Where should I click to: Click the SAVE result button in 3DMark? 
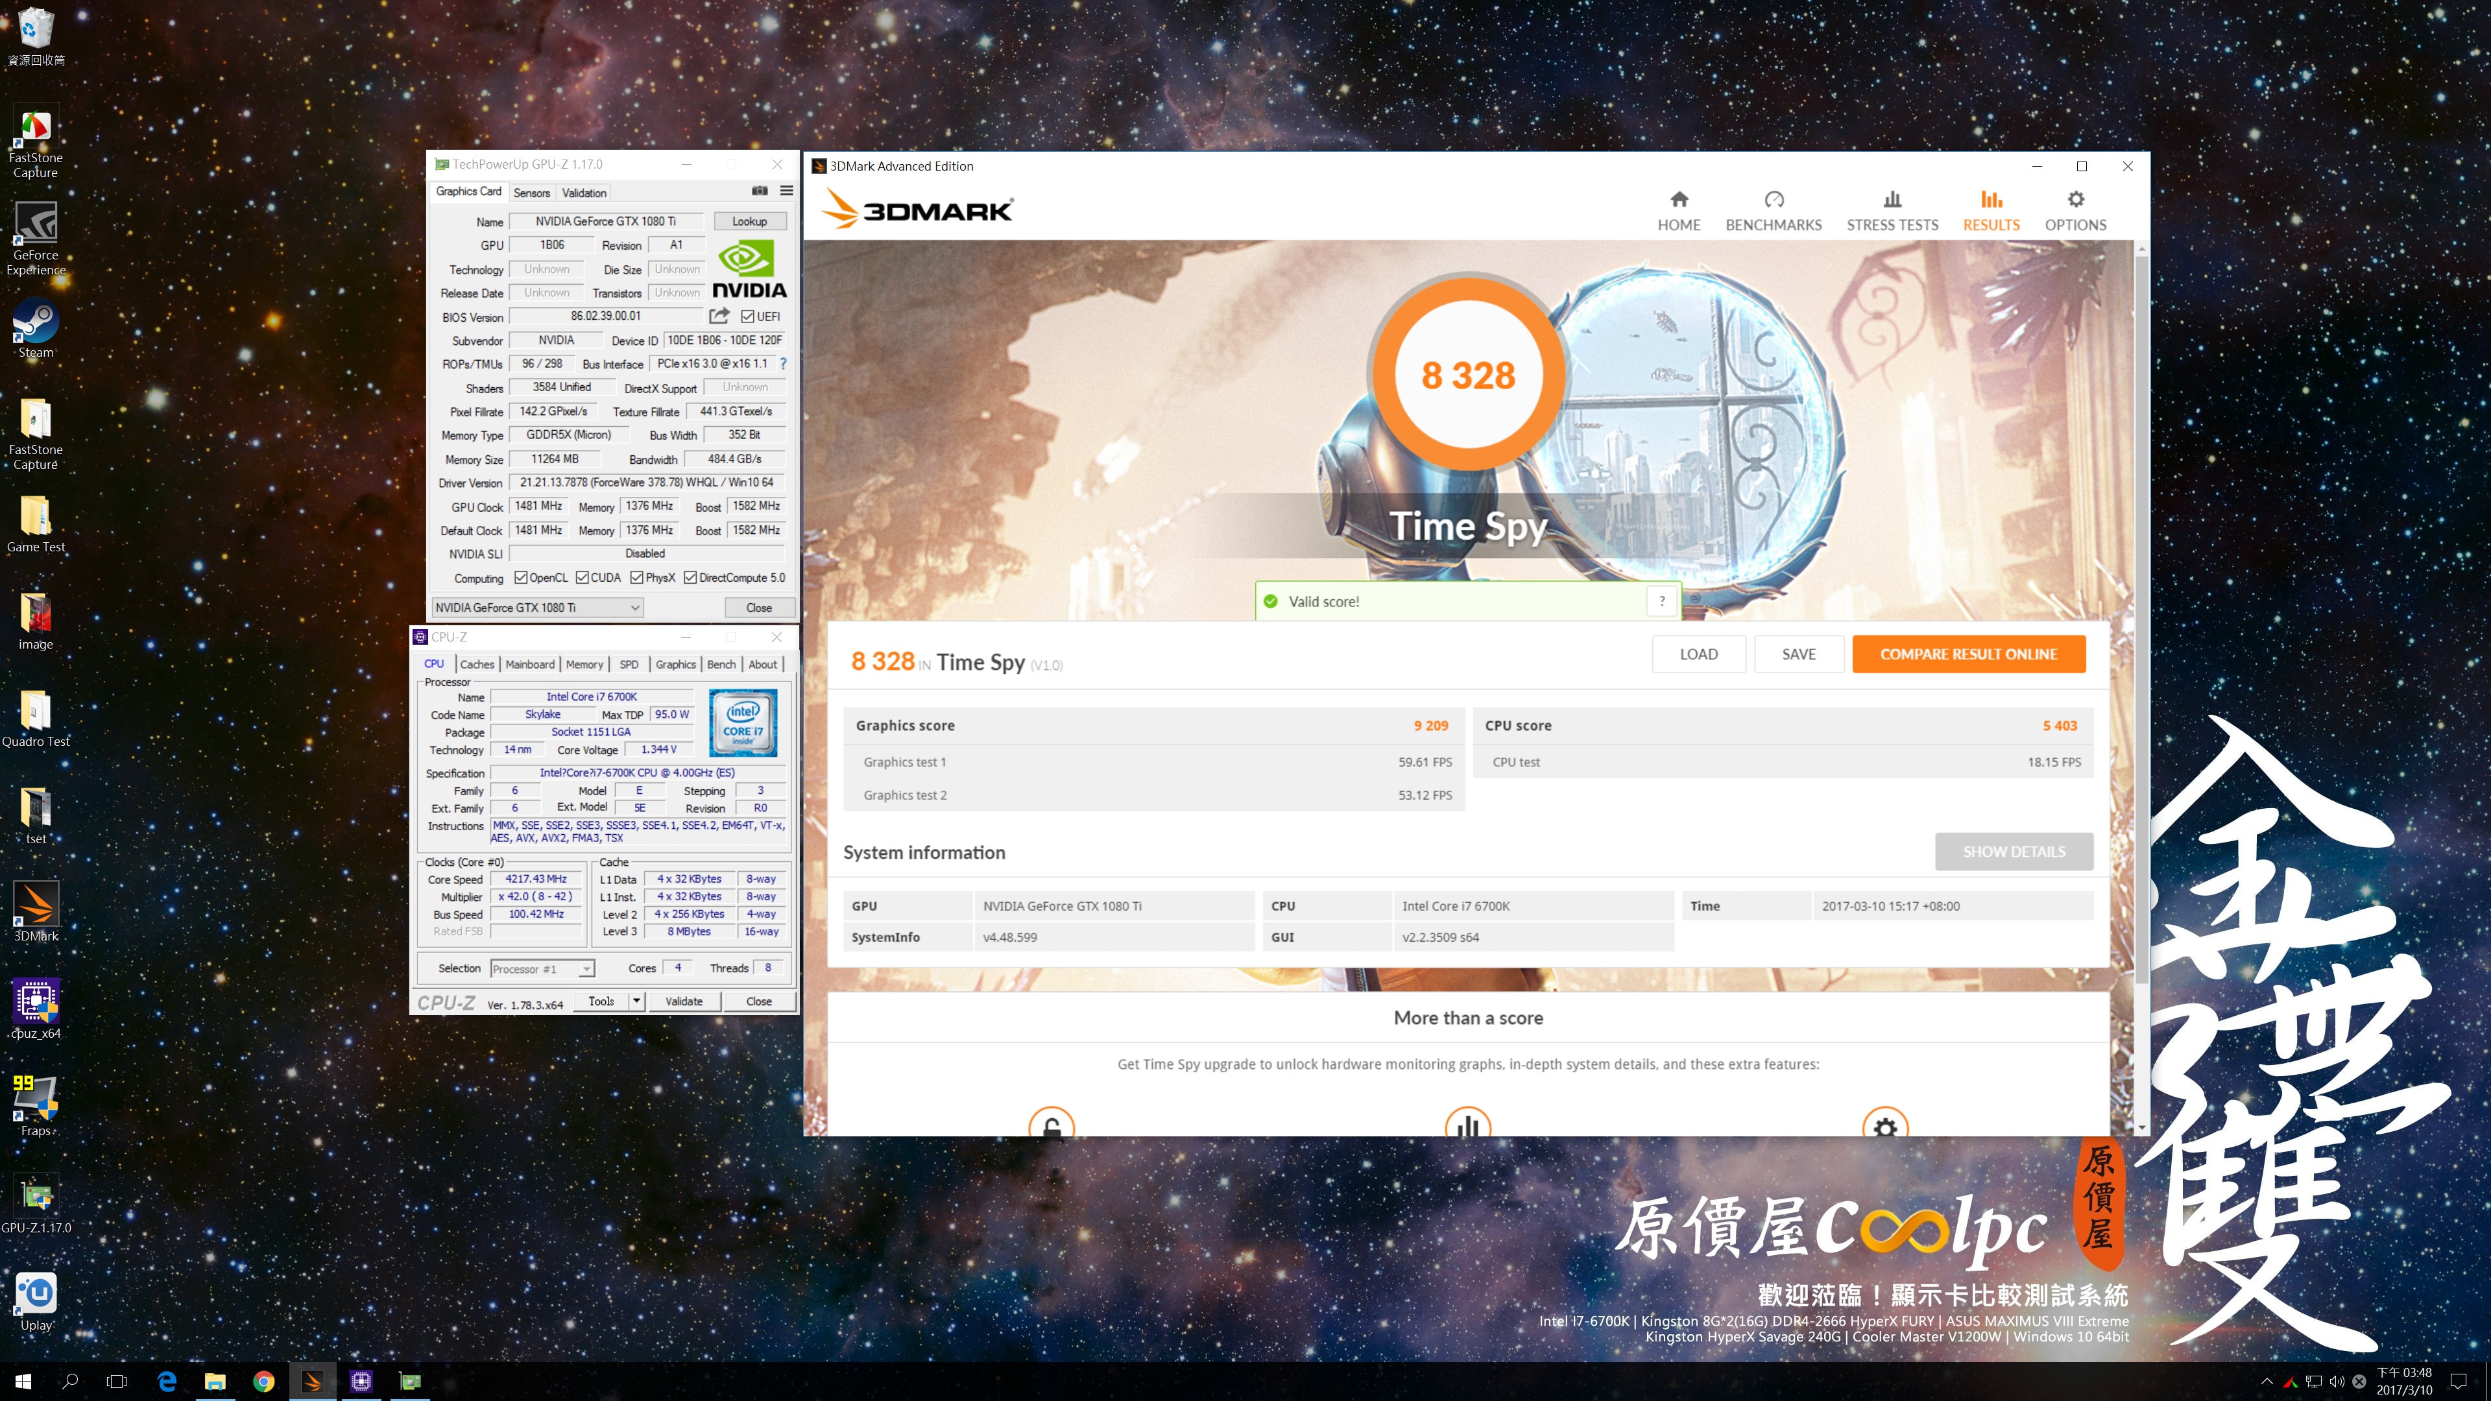[x=1799, y=654]
